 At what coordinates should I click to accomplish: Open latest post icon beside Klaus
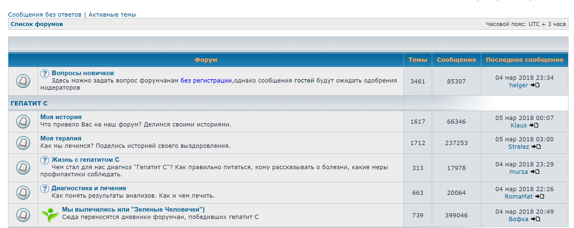pyautogui.click(x=534, y=125)
